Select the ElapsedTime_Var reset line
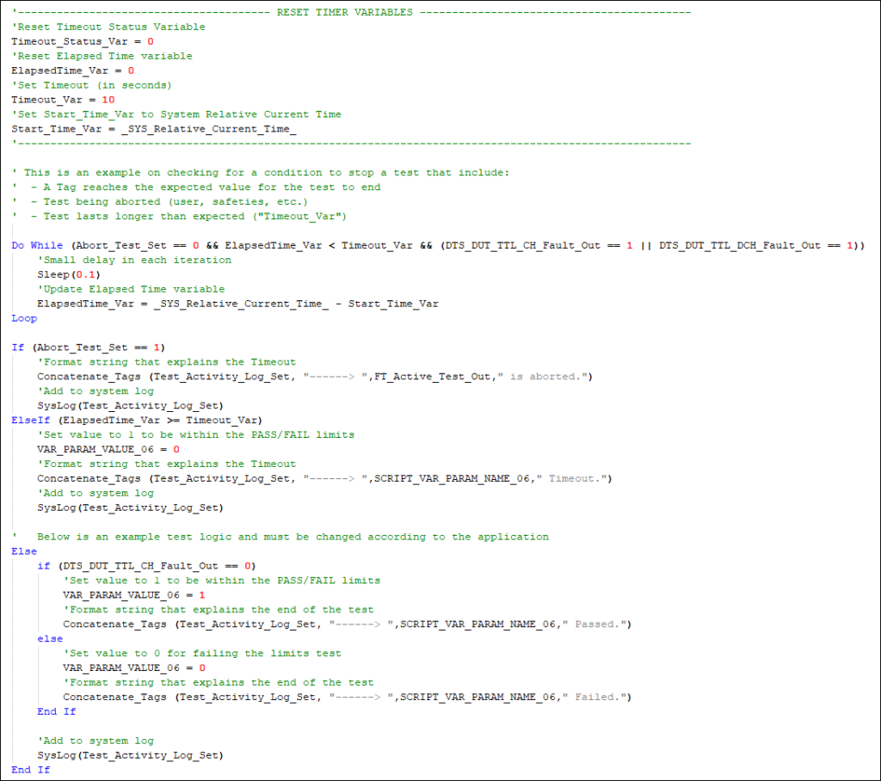881x781 pixels. tap(53, 70)
